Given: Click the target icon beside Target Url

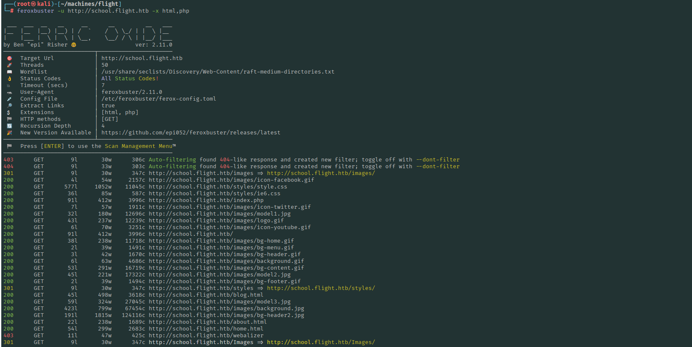Looking at the screenshot, I should tap(9, 58).
